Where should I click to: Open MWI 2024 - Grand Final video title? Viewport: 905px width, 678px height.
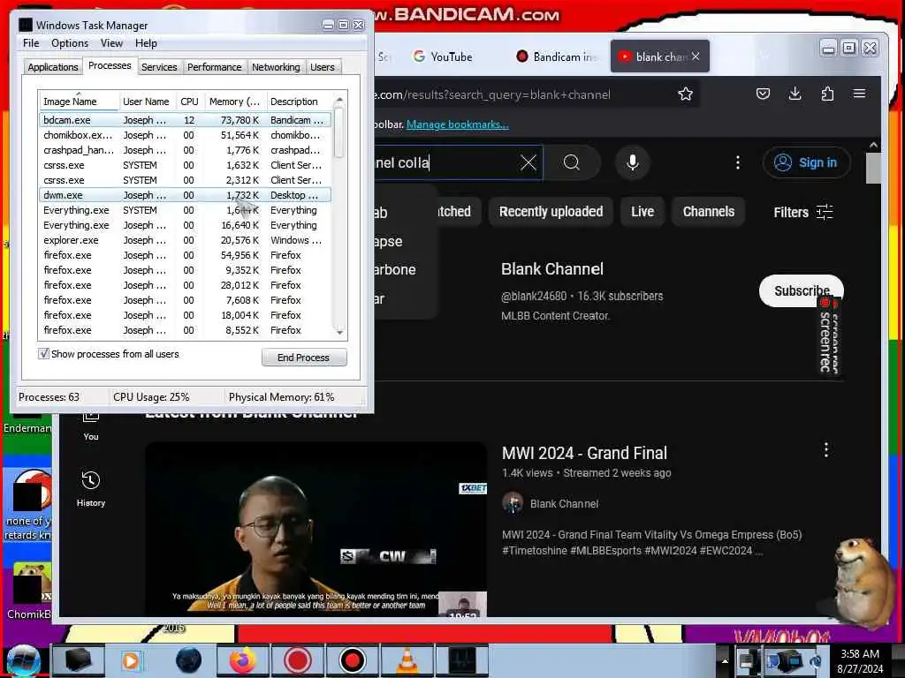584,453
